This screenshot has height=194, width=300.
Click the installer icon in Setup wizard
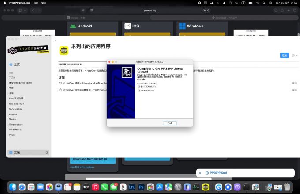[127, 72]
